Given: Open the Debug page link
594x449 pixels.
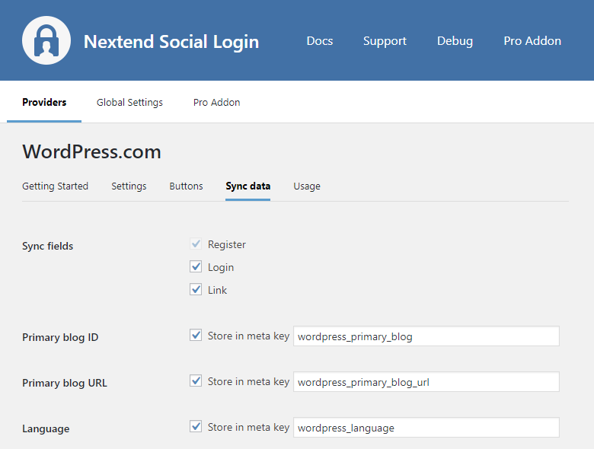Looking at the screenshot, I should click(x=455, y=41).
